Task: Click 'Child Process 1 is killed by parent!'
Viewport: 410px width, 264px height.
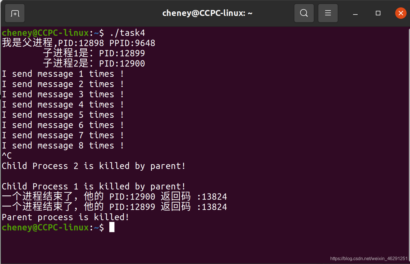Action: [94, 187]
